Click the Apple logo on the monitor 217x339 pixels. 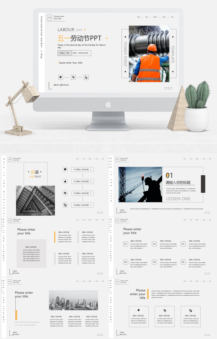pos(108,104)
